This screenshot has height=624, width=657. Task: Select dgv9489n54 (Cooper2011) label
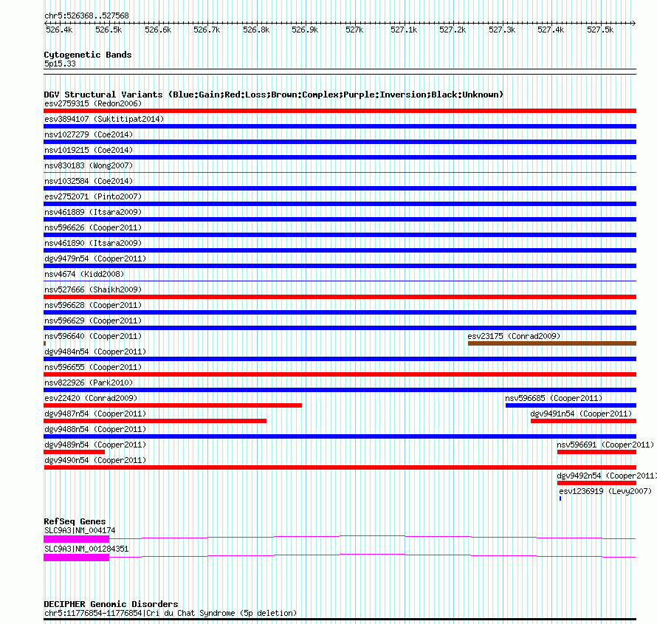[95, 445]
